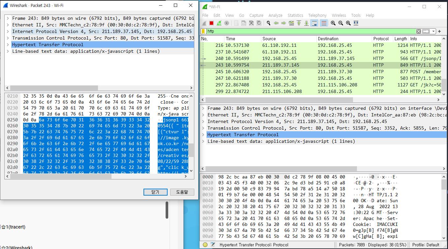
Task: Open the Tools menu
Action: coord(356,15)
